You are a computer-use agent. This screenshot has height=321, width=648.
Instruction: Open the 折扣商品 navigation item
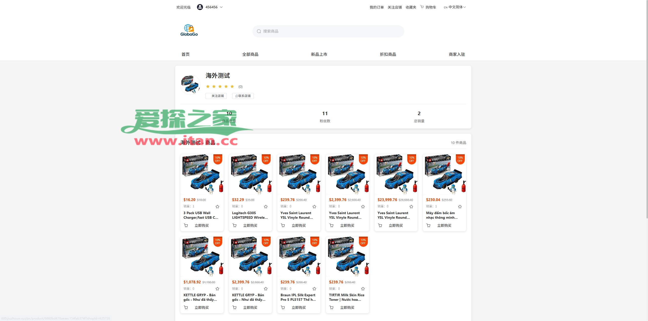click(388, 54)
